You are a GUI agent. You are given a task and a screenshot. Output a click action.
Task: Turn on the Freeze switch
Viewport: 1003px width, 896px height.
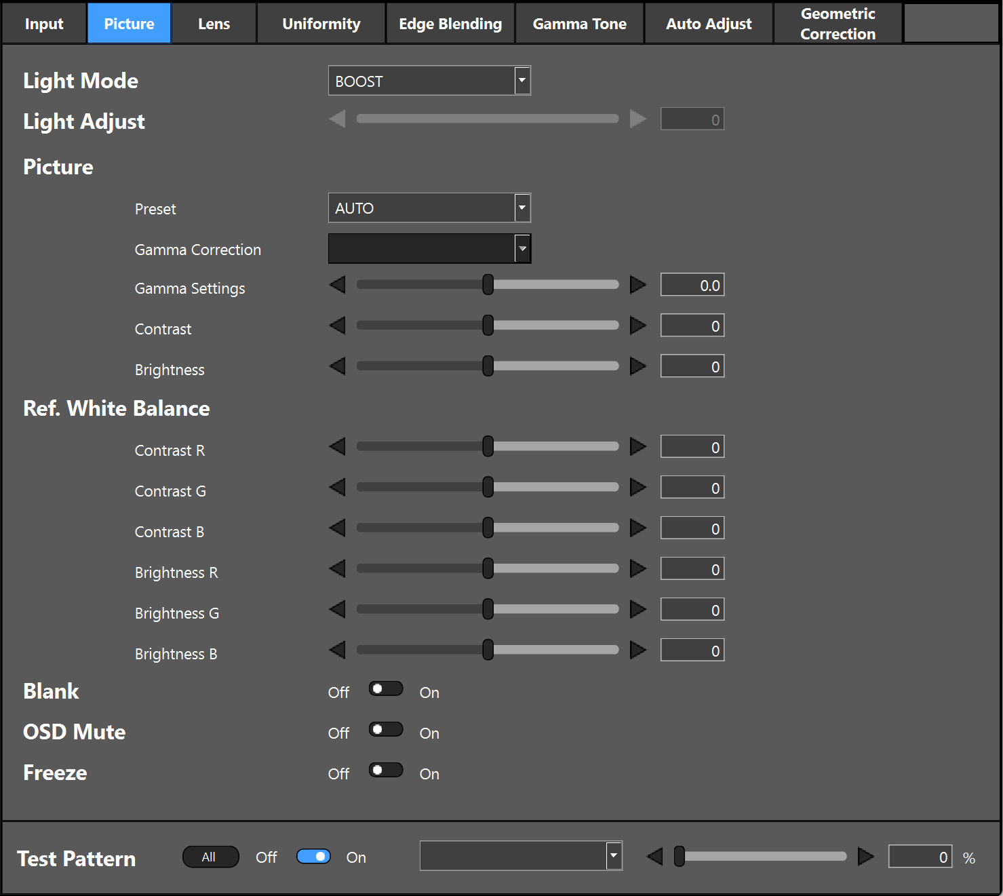tap(386, 771)
